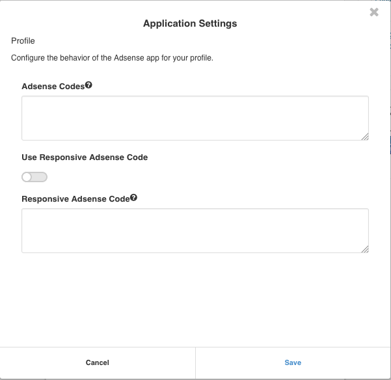This screenshot has width=391, height=380.
Task: Click the empty area above the Cancel button
Action: 98,306
